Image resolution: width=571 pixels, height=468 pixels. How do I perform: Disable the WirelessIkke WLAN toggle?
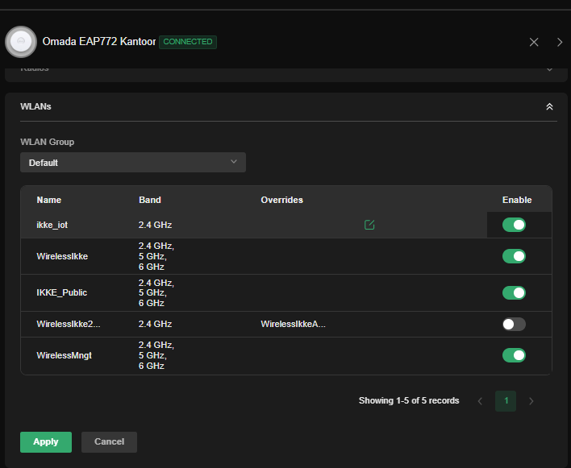pos(514,256)
